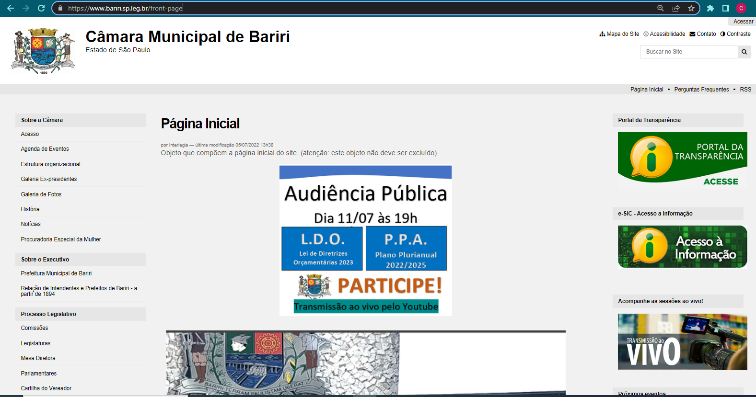The width and height of the screenshot is (756, 397).
Task: Open the RSS feed link
Action: pyautogui.click(x=745, y=90)
